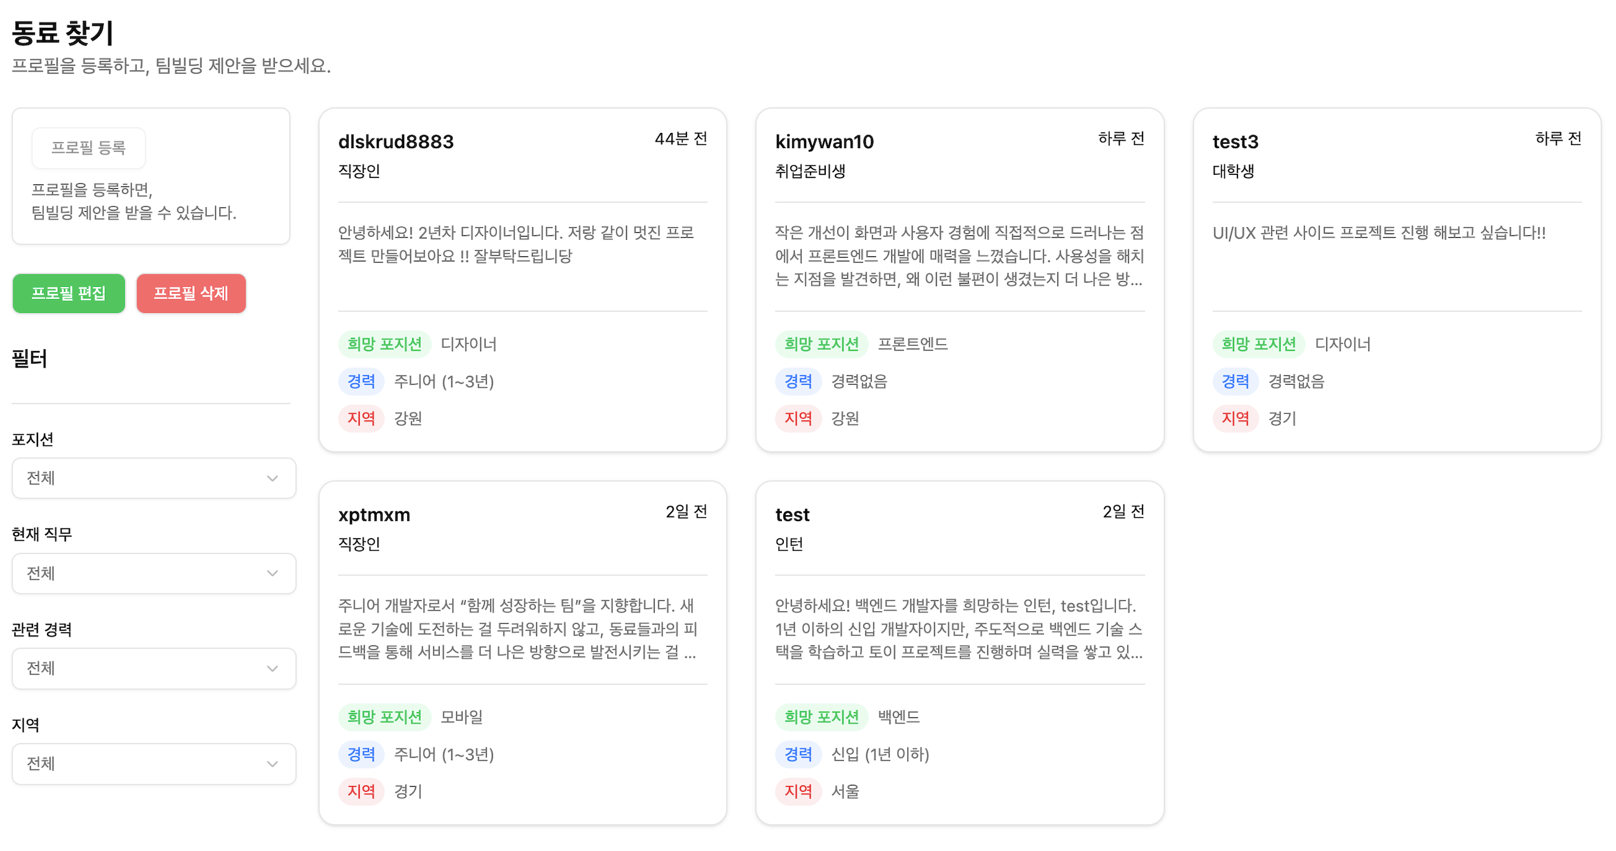Viewport: 1616px width, 851px height.
Task: Open the dlskrud8883 profile card
Action: [x=522, y=280]
